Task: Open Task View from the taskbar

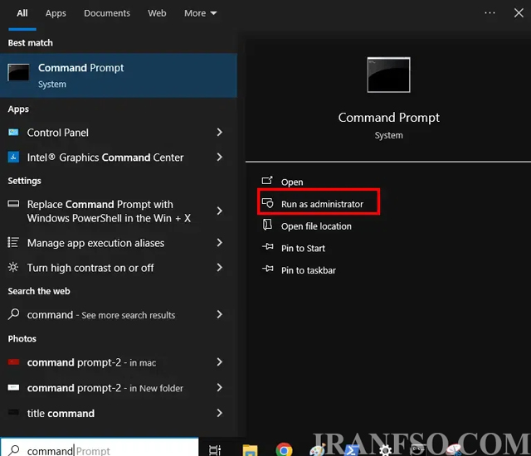Action: [215, 450]
